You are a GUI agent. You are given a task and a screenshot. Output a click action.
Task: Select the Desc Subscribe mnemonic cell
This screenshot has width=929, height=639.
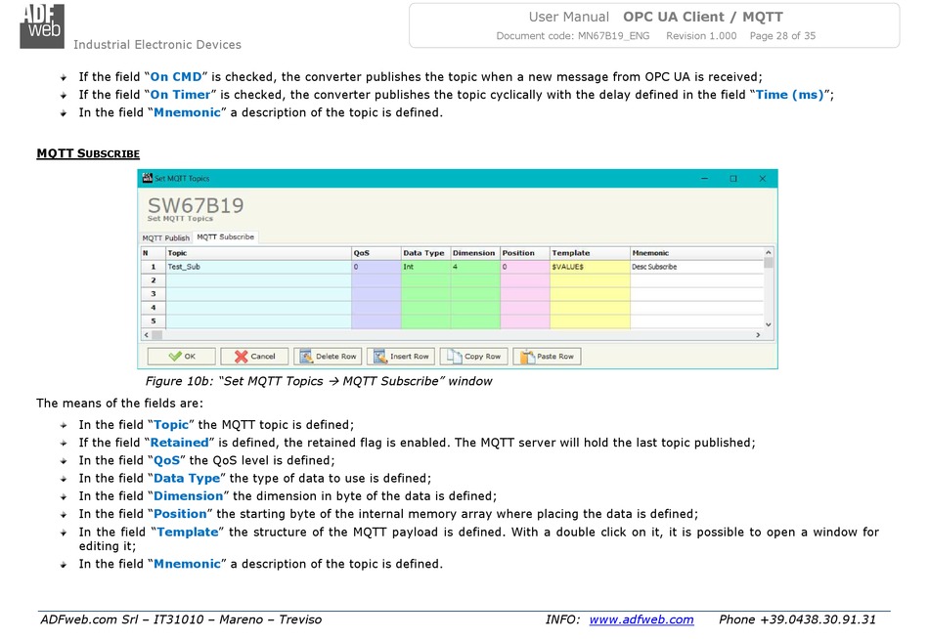(x=696, y=267)
